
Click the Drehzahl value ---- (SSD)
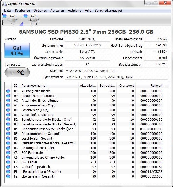click(x=156, y=52)
